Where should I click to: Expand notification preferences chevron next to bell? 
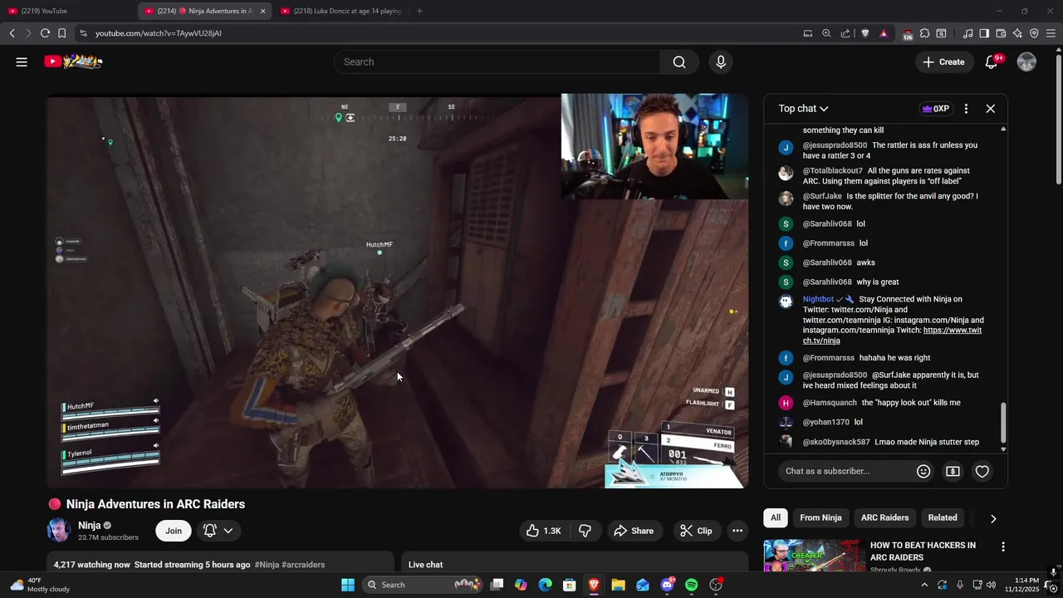click(228, 531)
